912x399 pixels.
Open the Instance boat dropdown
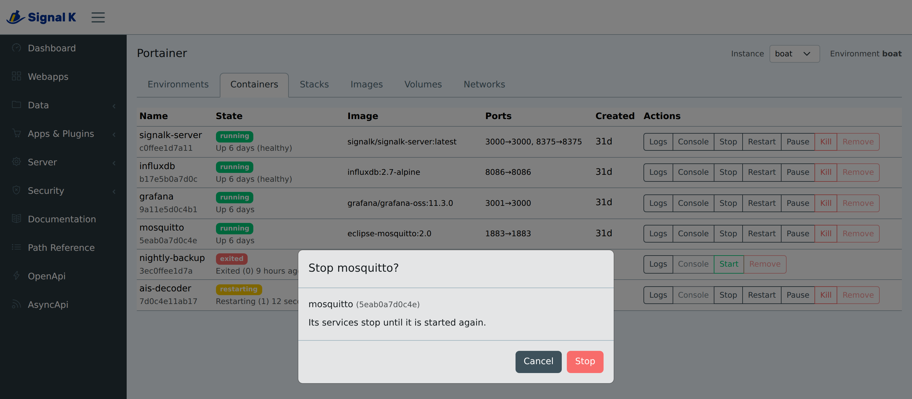click(795, 54)
